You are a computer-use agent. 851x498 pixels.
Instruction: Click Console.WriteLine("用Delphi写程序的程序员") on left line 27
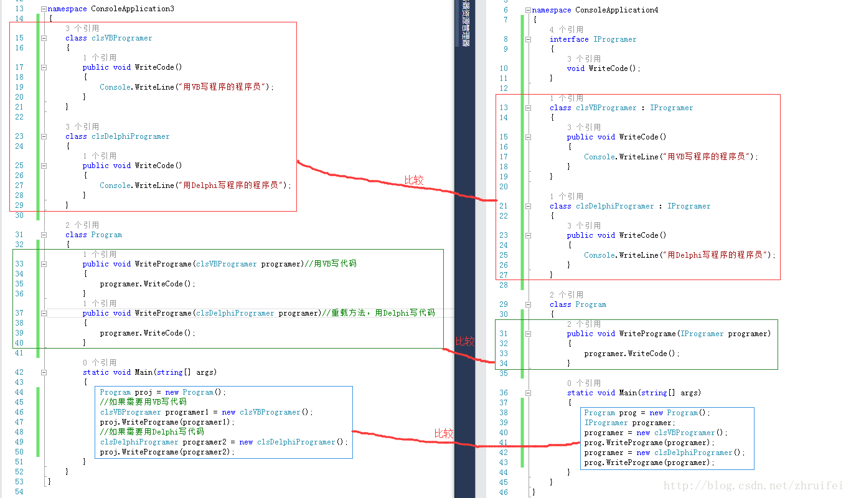195,186
